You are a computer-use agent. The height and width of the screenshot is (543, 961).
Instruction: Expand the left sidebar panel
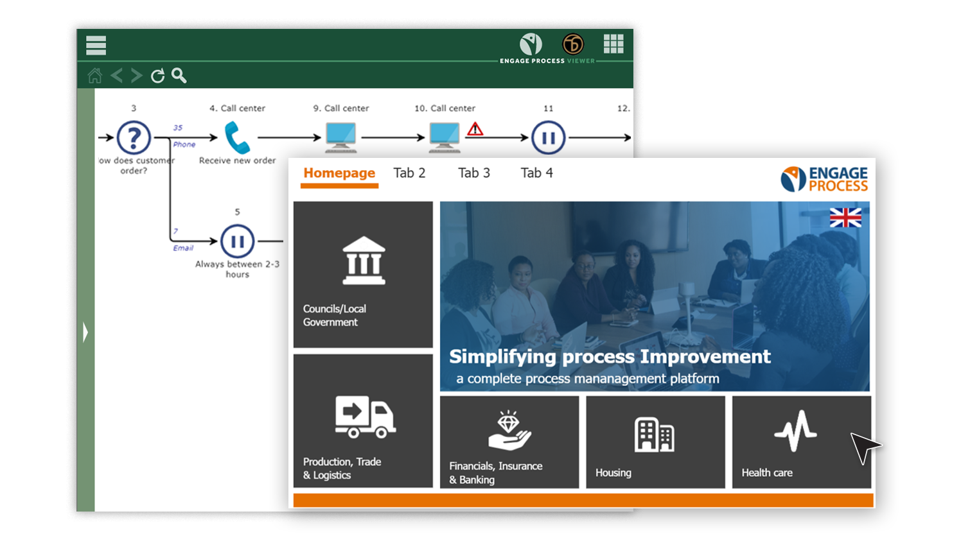pyautogui.click(x=84, y=332)
